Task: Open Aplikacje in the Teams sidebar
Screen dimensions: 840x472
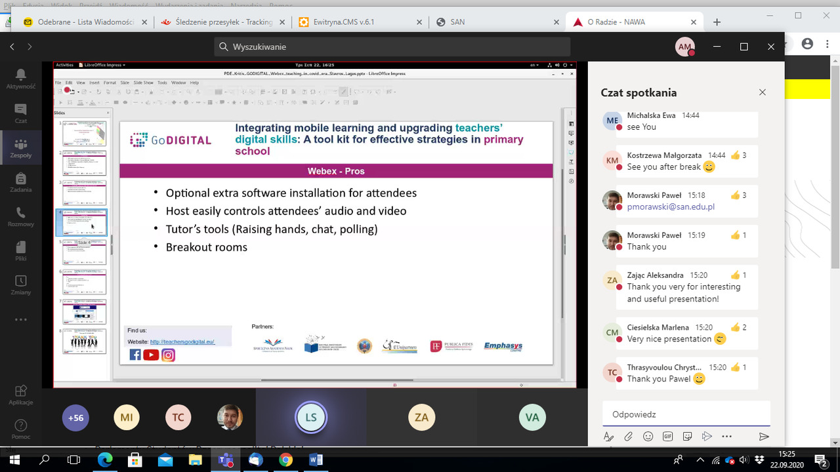Action: [20, 395]
